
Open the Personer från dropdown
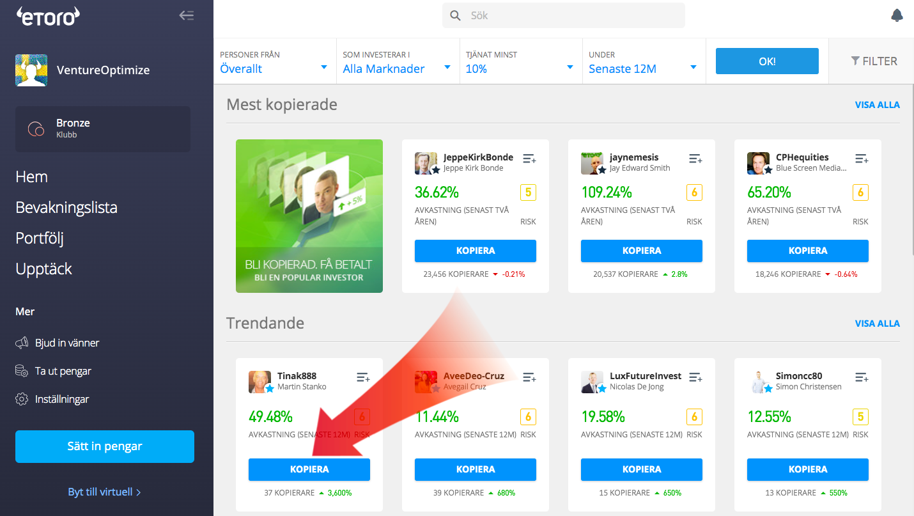[274, 61]
